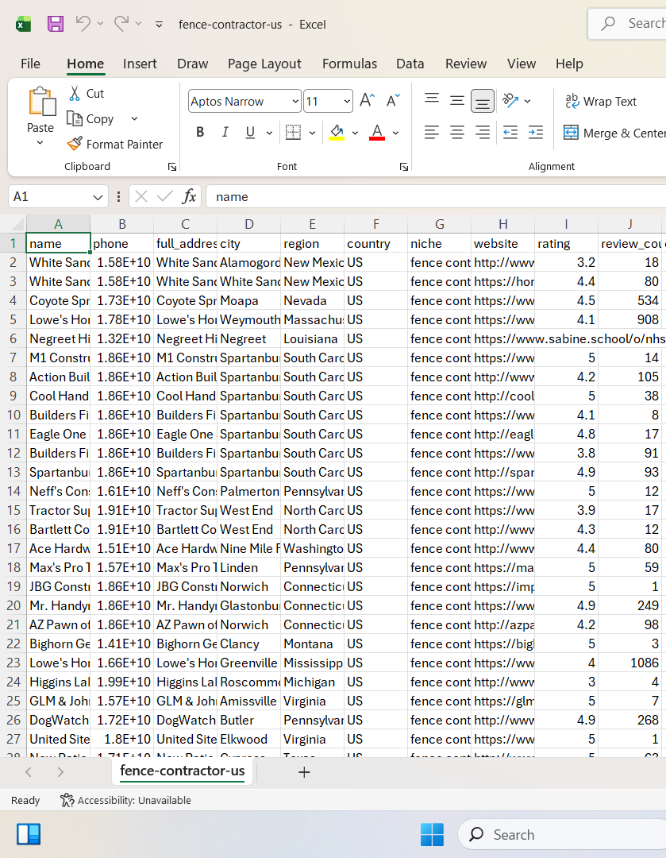Click the Save icon in title bar
This screenshot has height=858, width=666.
pyautogui.click(x=56, y=24)
